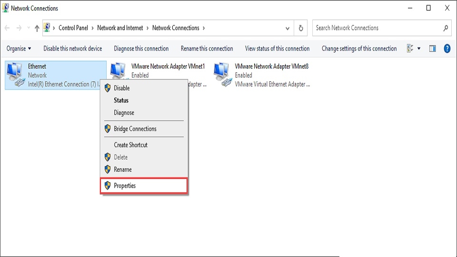Click shield icon beside Disable
Image resolution: width=457 pixels, height=257 pixels.
pyautogui.click(x=108, y=88)
